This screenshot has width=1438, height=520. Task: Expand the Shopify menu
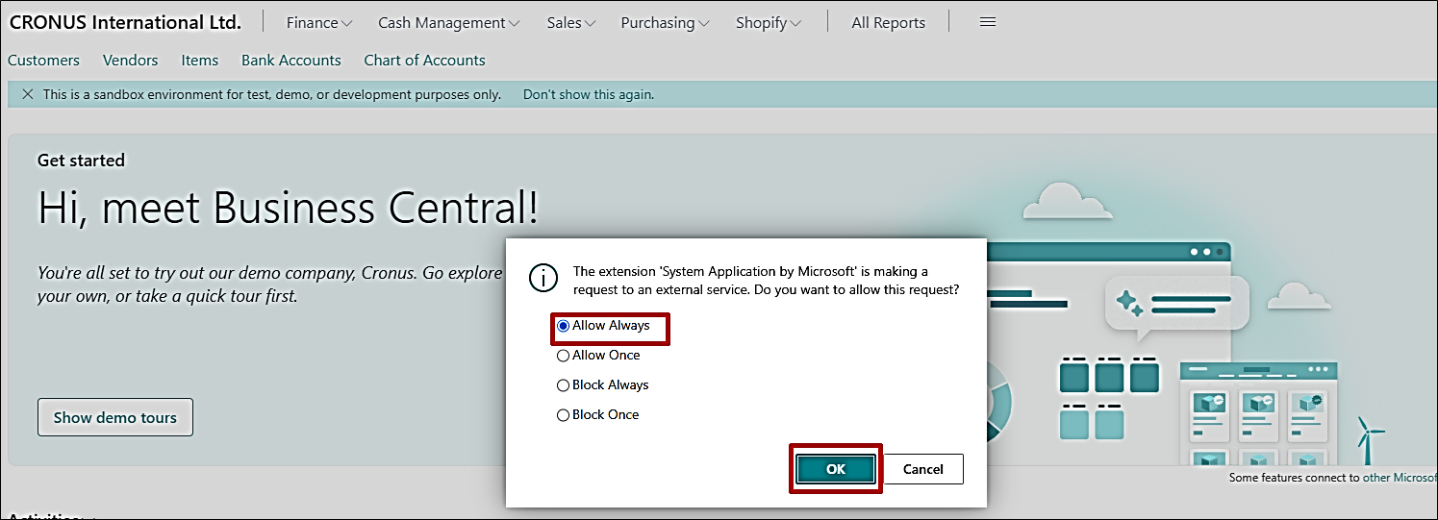point(768,23)
